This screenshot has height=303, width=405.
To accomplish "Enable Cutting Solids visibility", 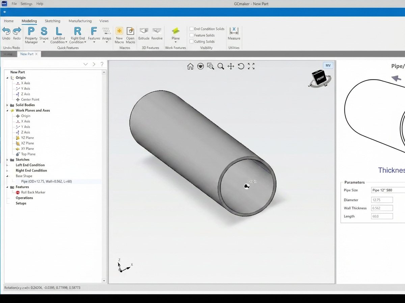I will click(191, 42).
